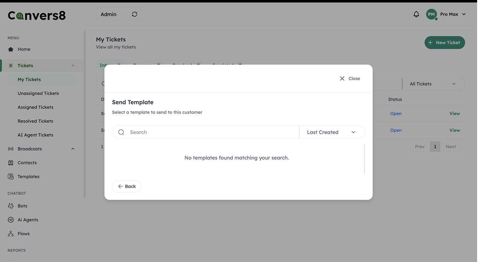
Task: Open Resolved Tickets in sidebar
Action: (x=35, y=121)
